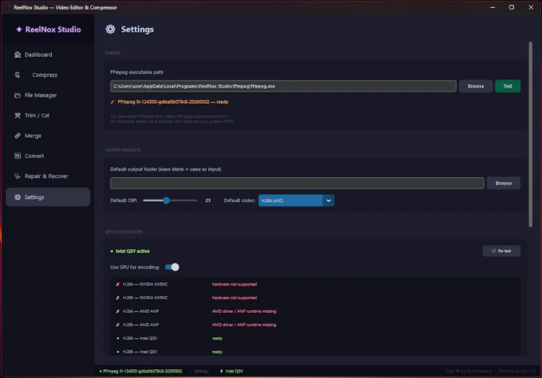
Task: Click the lightning icon in status bar
Action: click(x=222, y=371)
